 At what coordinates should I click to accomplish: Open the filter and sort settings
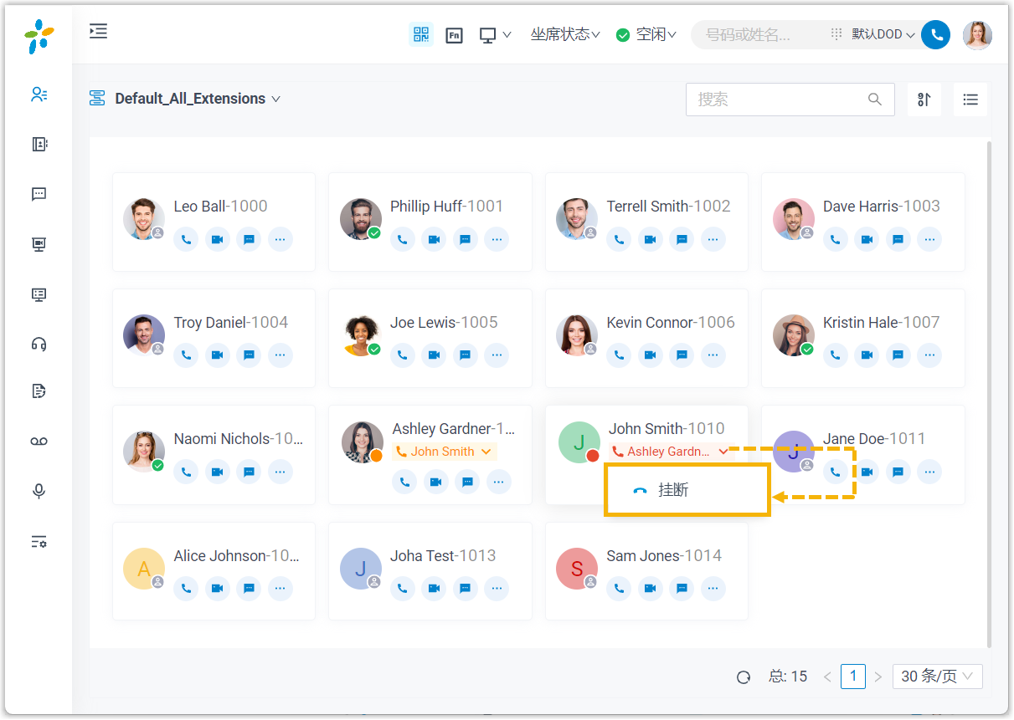coord(924,100)
